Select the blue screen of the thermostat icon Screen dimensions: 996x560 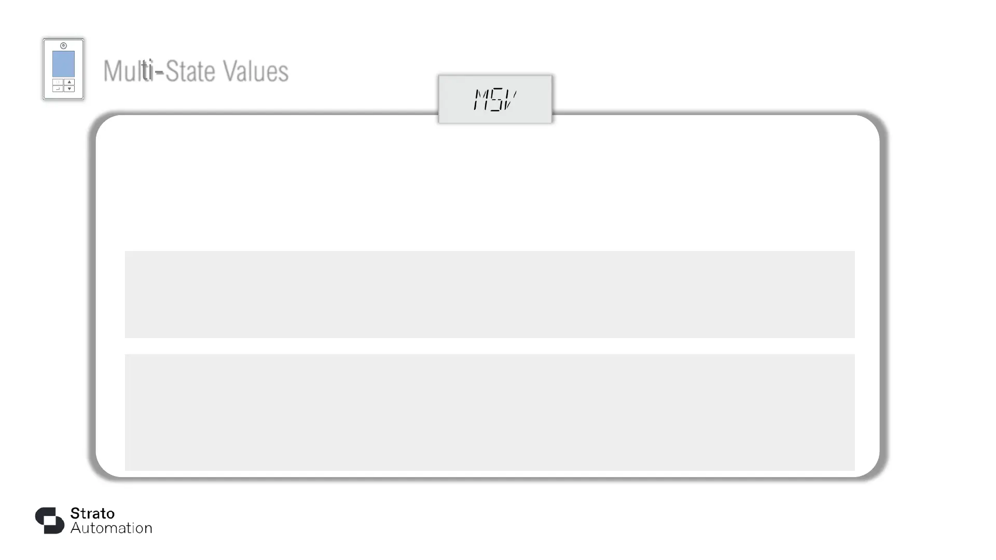[63, 64]
